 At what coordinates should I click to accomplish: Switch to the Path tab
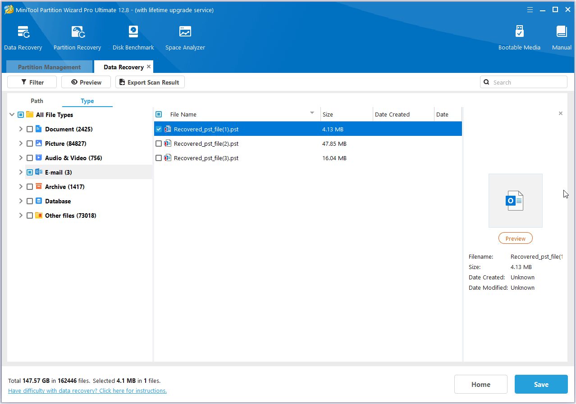pos(37,101)
